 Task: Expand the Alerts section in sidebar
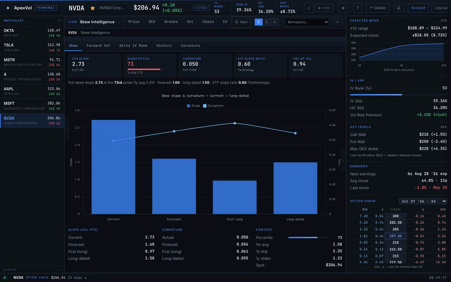pos(32,270)
